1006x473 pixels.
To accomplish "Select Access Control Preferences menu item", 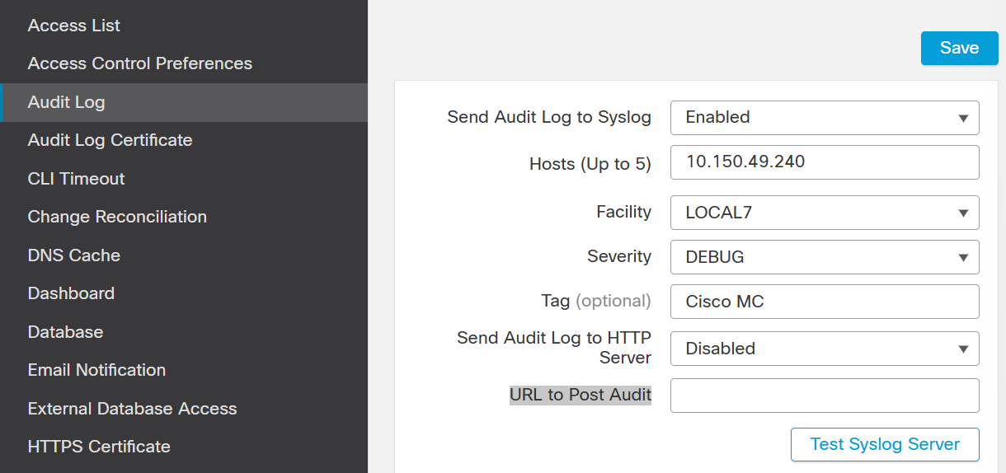I will 140,63.
